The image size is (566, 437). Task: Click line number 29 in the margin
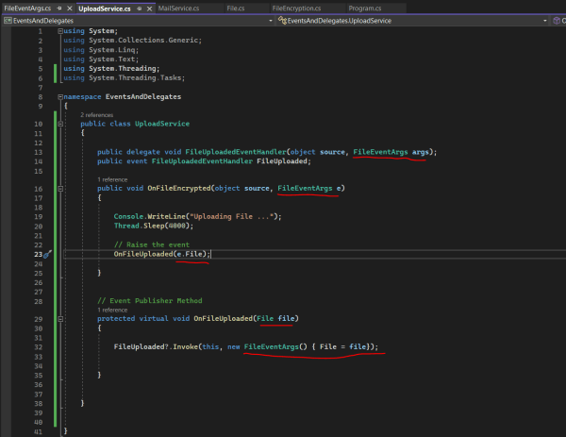(39, 319)
